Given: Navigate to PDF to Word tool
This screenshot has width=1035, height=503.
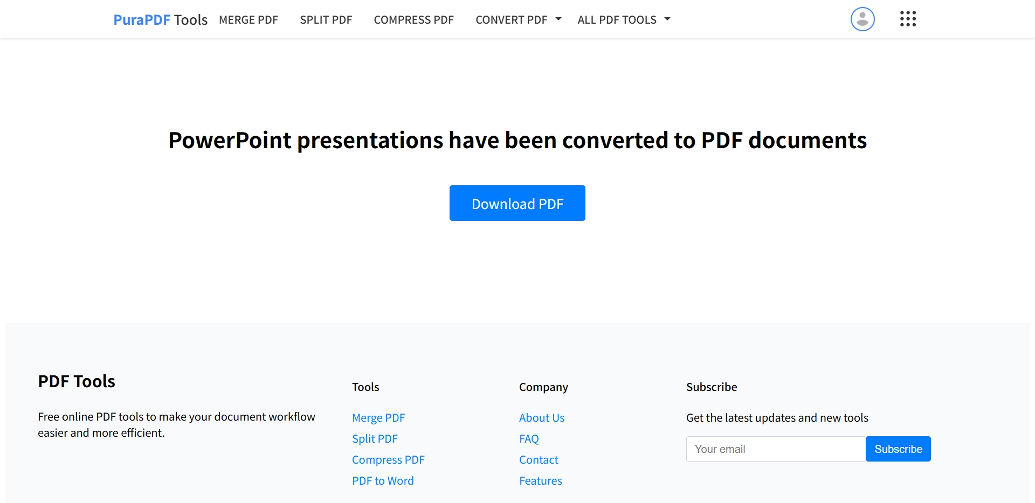Looking at the screenshot, I should [383, 480].
